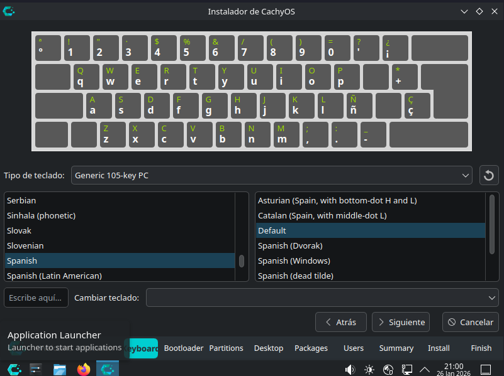The height and width of the screenshot is (376, 504).
Task: Click the volume speaker tray icon
Action: [350, 369]
